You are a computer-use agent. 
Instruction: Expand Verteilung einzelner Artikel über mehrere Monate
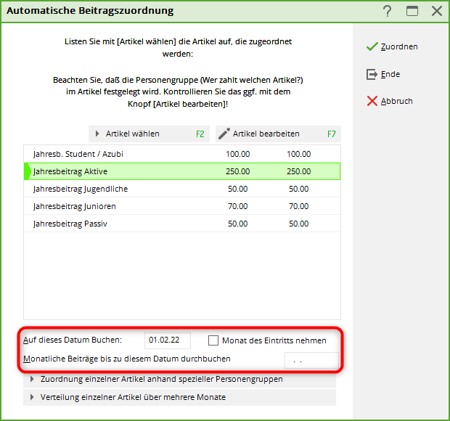[x=33, y=397]
